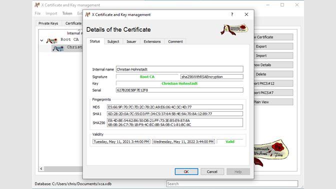336x189 pixels.
Task: Click the Export PKCS#7 button
Action: click(273, 93)
